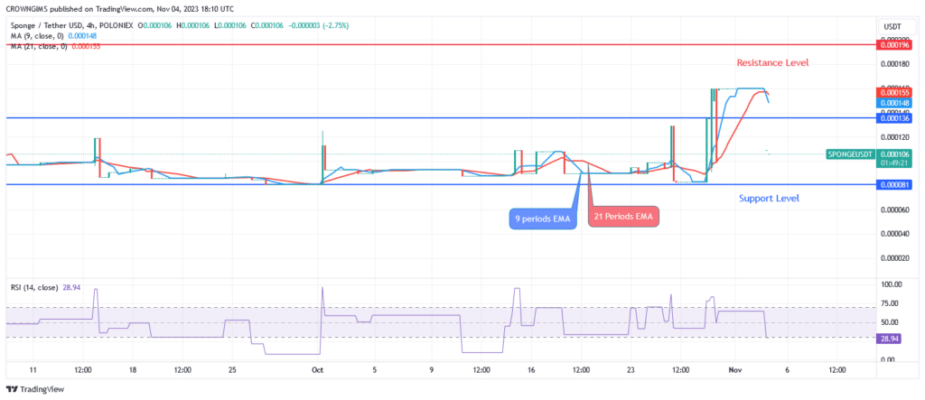
Task: Click the blue 0.000148 MA price tag
Action: point(895,103)
